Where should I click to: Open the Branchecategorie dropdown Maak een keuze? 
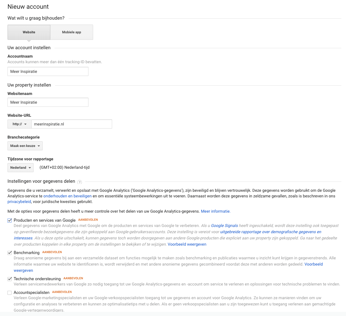(25, 146)
